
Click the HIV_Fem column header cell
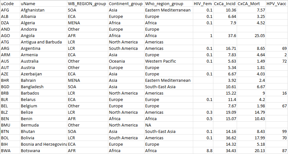click(x=203, y=4)
